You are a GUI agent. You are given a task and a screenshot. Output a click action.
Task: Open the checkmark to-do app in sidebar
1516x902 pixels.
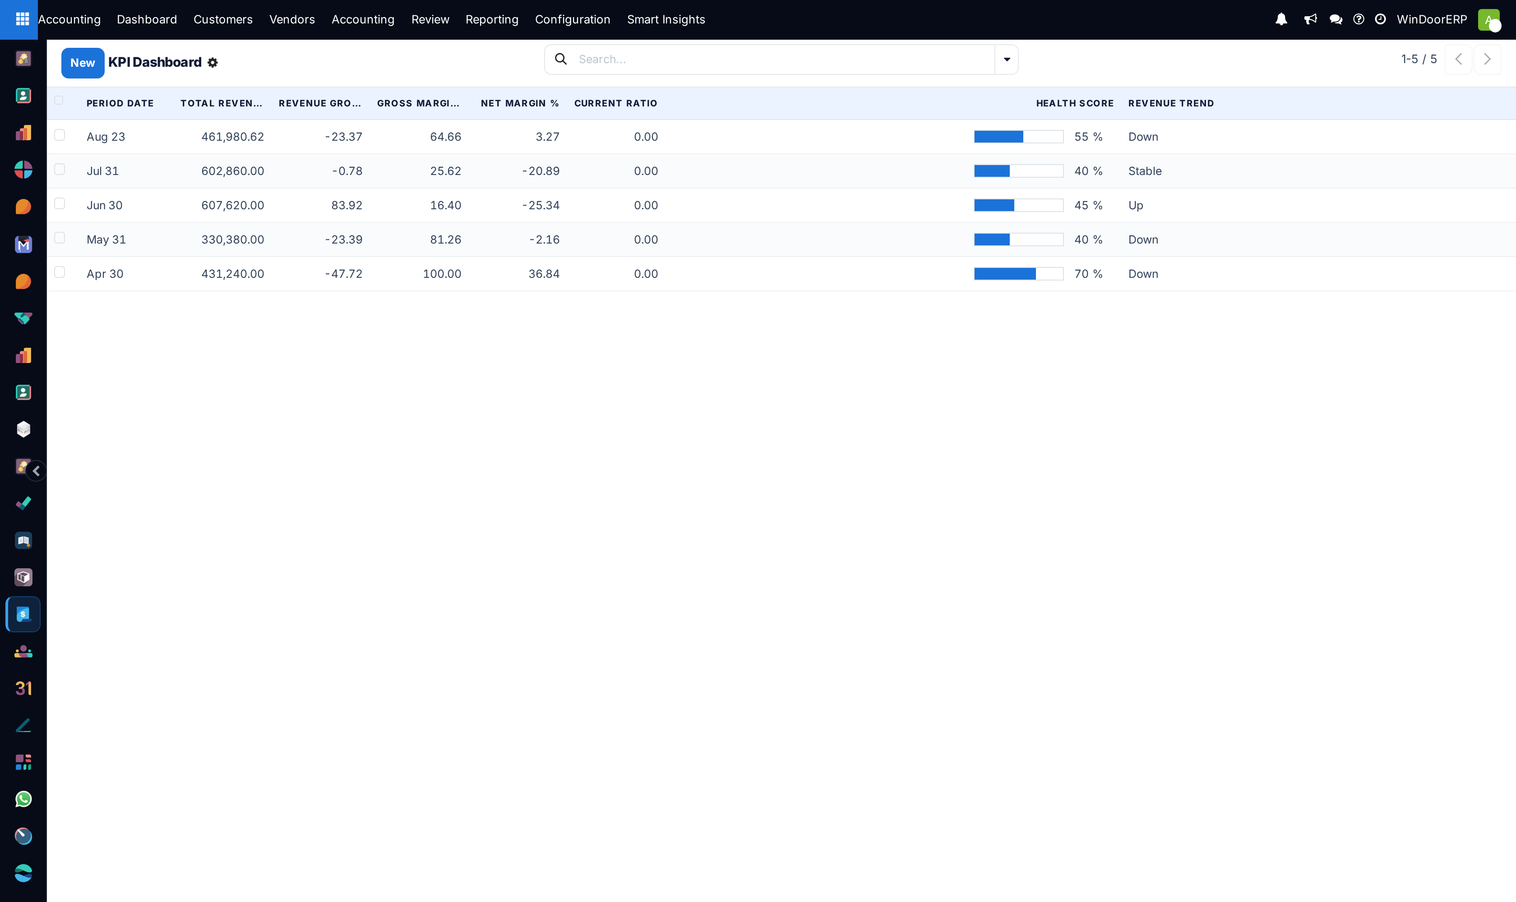[x=23, y=503]
